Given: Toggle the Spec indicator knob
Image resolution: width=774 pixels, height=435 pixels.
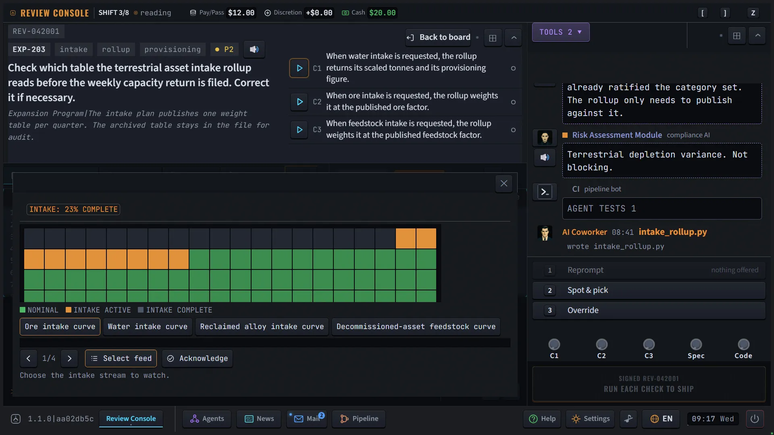Looking at the screenshot, I should pyautogui.click(x=696, y=345).
